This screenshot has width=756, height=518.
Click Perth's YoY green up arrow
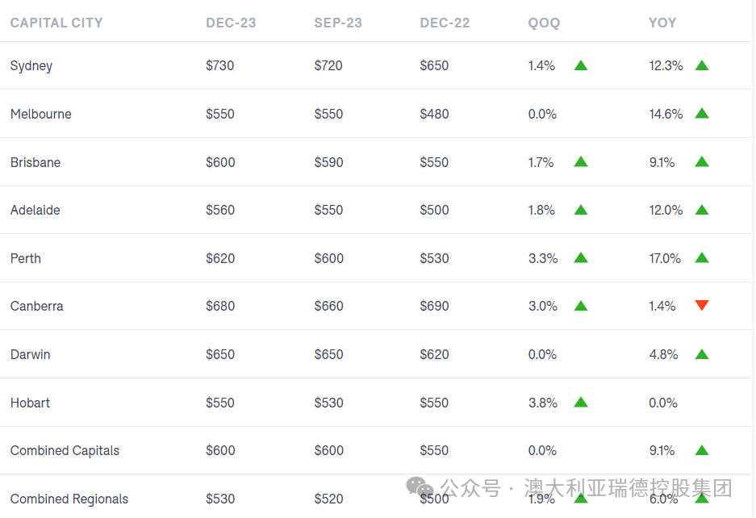[702, 258]
